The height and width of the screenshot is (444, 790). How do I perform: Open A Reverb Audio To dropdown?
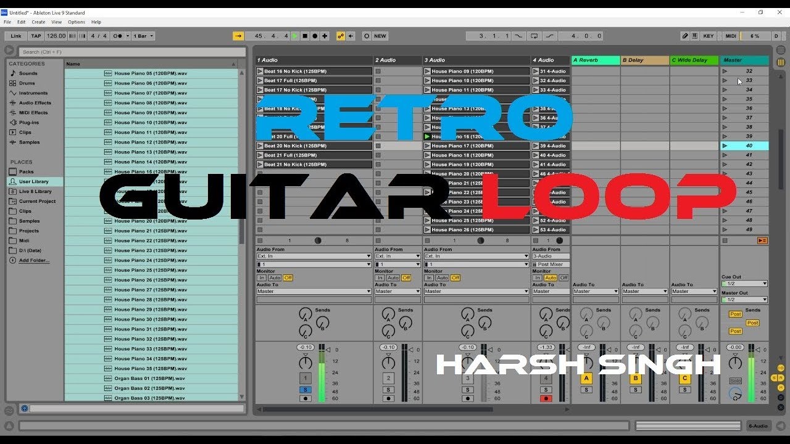pos(596,291)
